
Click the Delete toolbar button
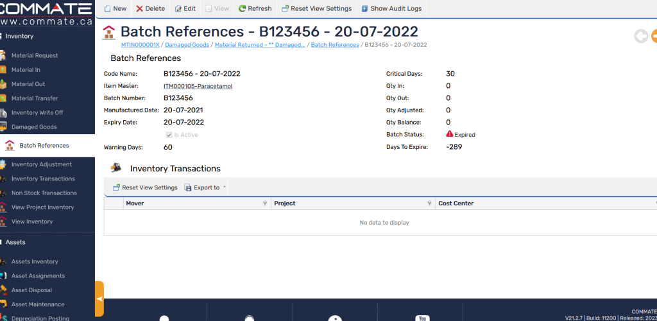coord(150,8)
